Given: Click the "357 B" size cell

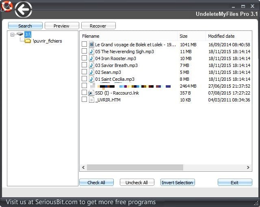Looking at the screenshot, I should 185,93.
